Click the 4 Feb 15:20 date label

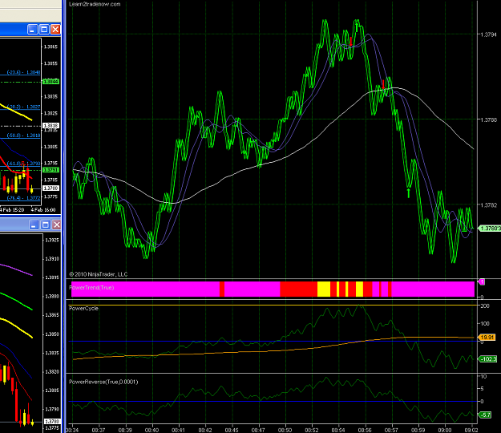pyautogui.click(x=12, y=210)
